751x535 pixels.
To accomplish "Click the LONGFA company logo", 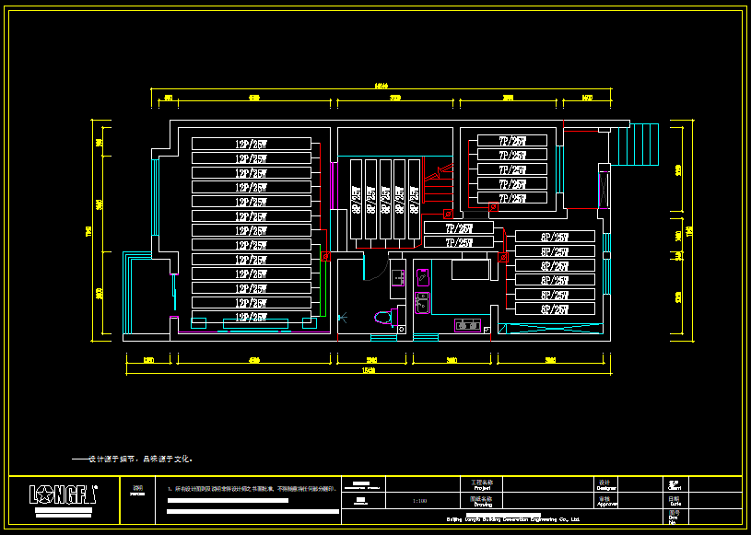I will [x=63, y=495].
